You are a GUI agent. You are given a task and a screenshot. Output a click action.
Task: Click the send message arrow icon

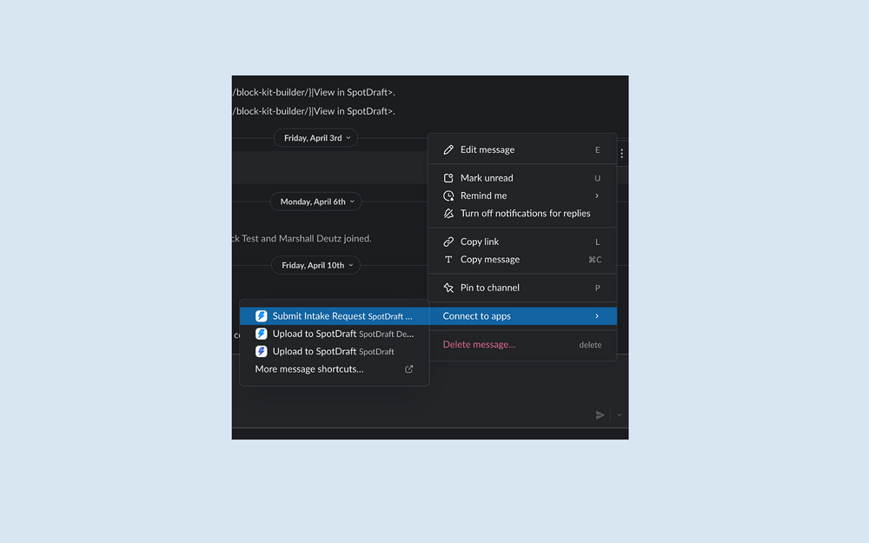(x=600, y=415)
